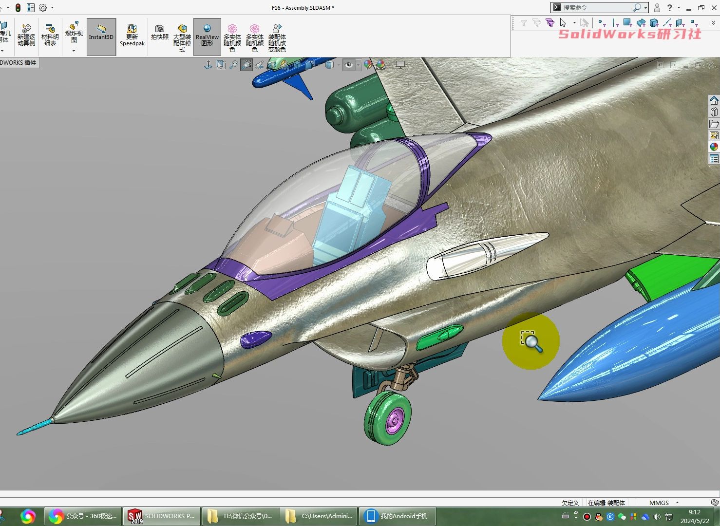Open the options gear icon
The width and height of the screenshot is (720, 526).
pyautogui.click(x=43, y=8)
